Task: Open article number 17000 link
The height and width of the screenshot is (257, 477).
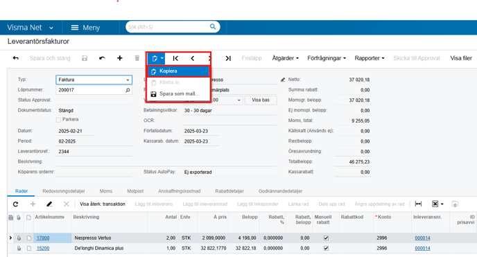Action: pos(43,238)
